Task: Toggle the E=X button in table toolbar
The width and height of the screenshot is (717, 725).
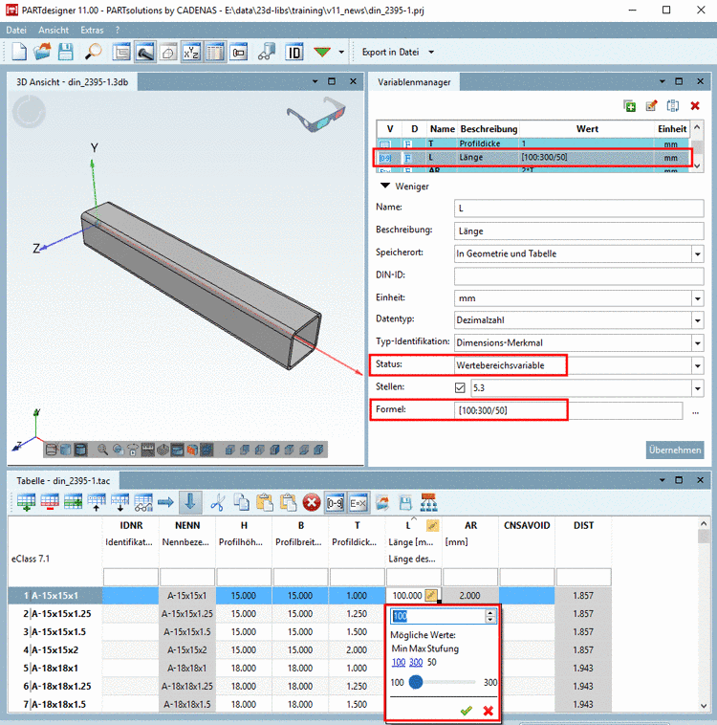Action: [x=358, y=502]
